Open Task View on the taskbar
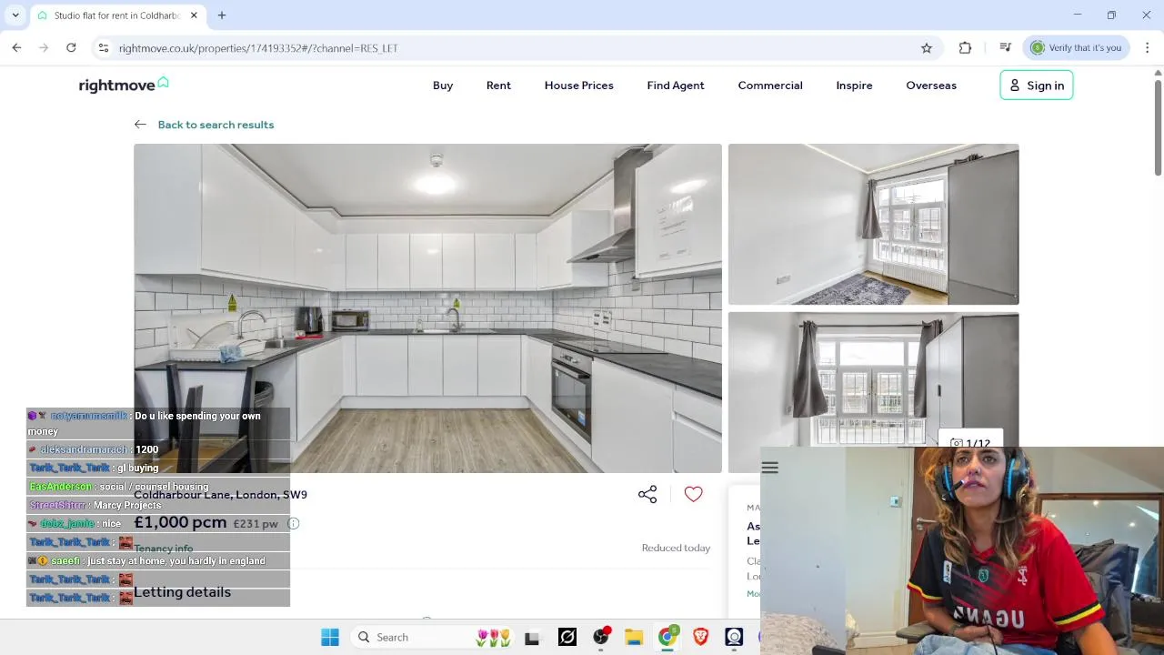Image resolution: width=1164 pixels, height=655 pixels. (x=532, y=638)
